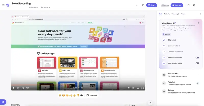Image resolution: width=204 pixels, height=106 pixels.
Task: Open the hamburger main menu
Action: (x=3, y=5)
